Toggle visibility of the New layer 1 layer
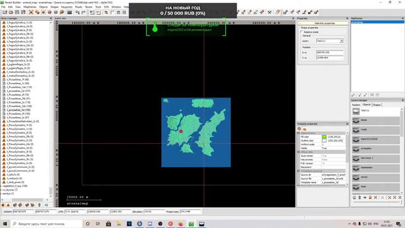This screenshot has height=228, width=405. point(356,159)
